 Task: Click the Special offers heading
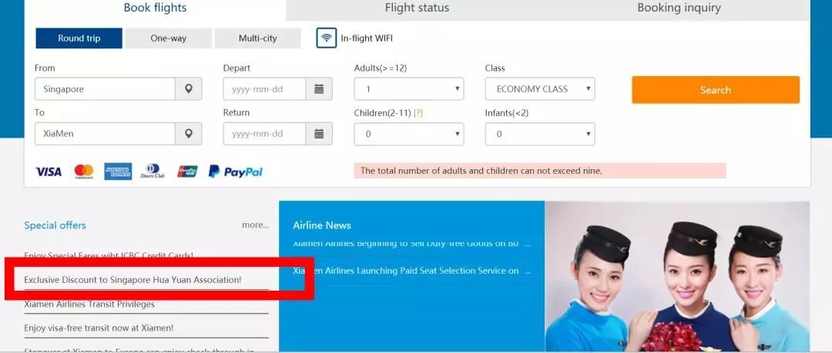[55, 225]
